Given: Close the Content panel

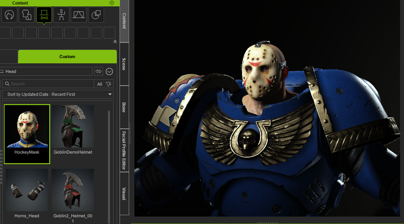Looking at the screenshot, I should point(112,3).
